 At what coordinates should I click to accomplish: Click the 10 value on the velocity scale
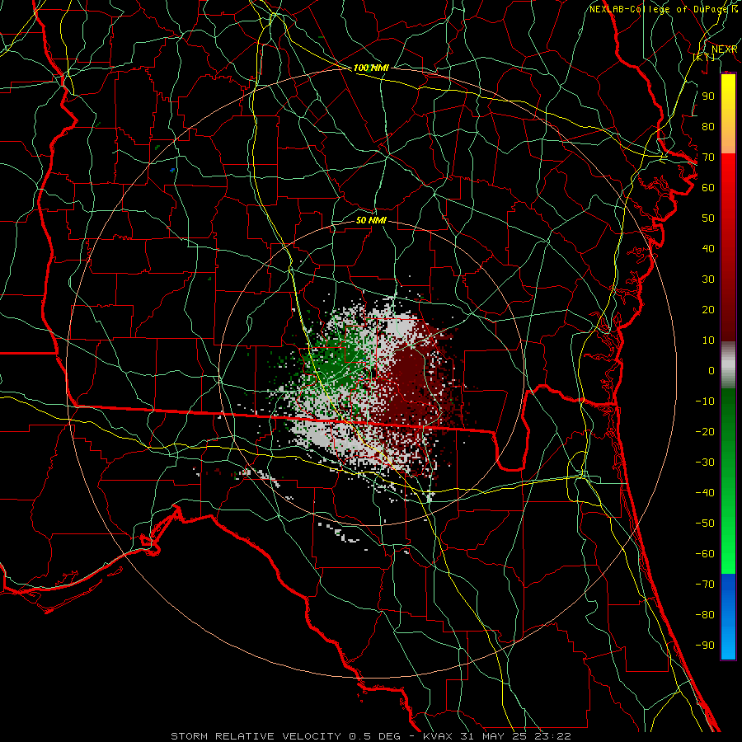[708, 340]
